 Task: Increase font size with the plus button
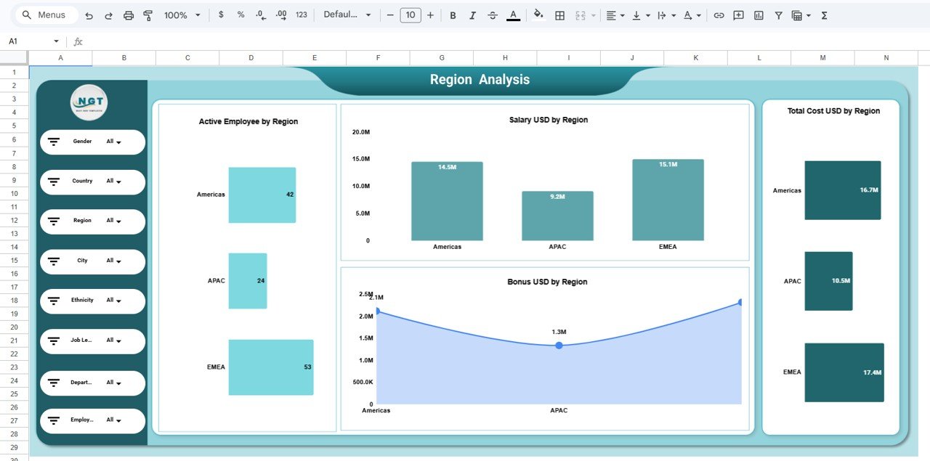tap(430, 15)
